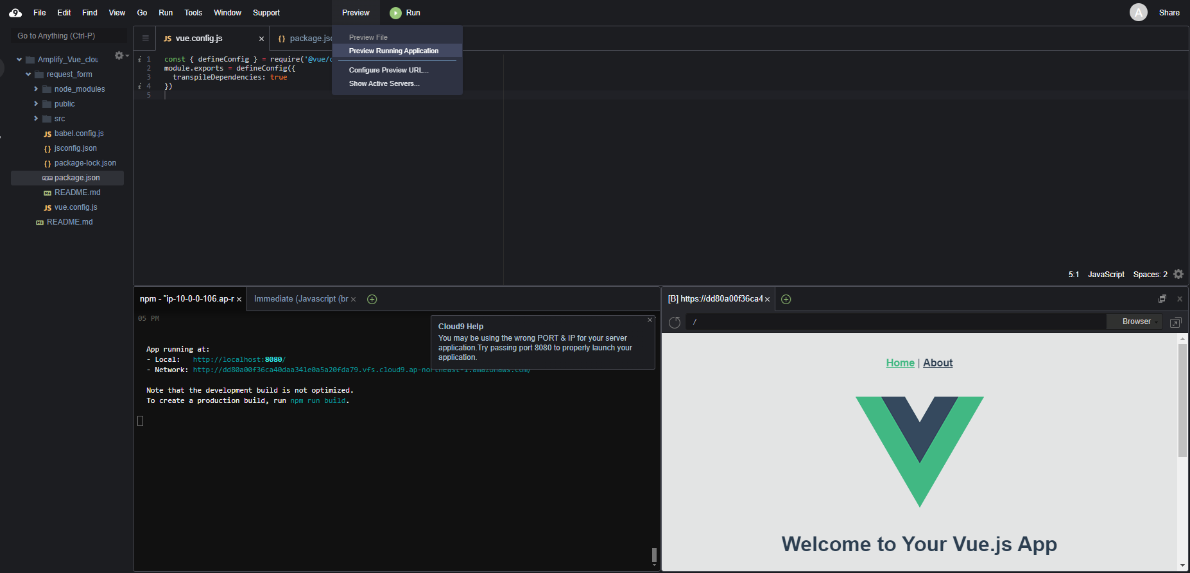Click the preview URL address field
This screenshot has height=573, width=1190.
896,321
